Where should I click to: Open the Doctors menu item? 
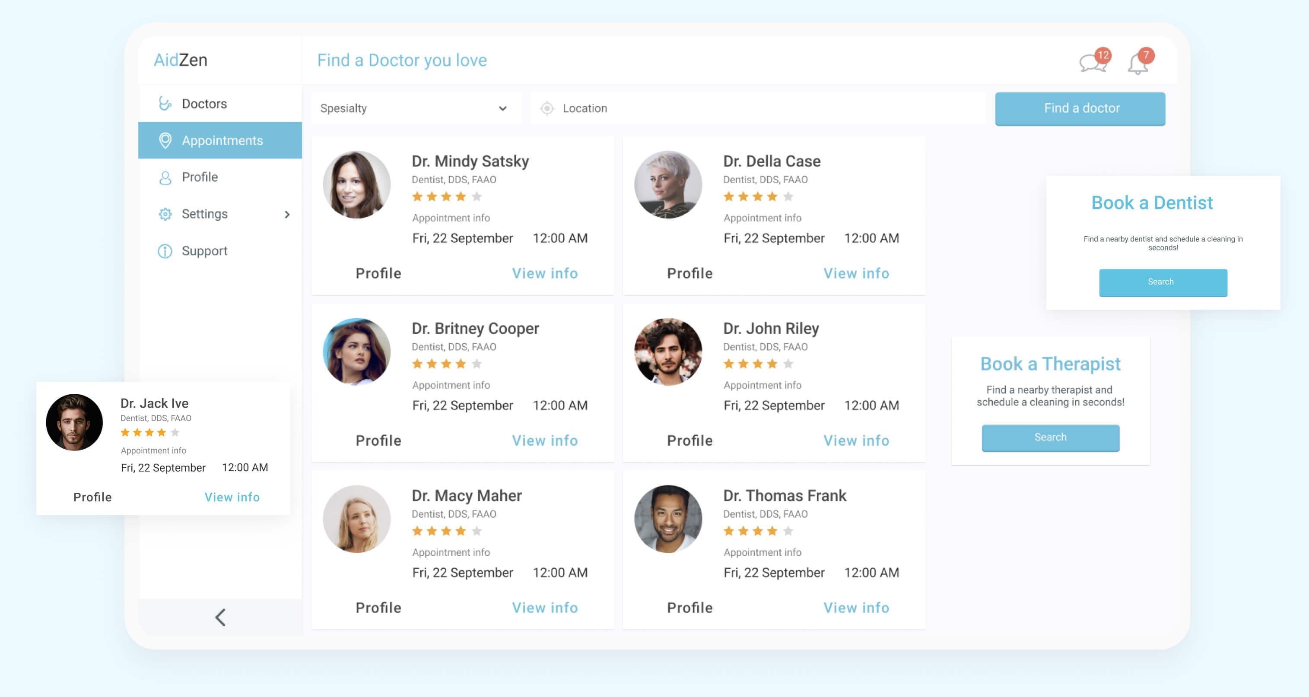click(204, 103)
